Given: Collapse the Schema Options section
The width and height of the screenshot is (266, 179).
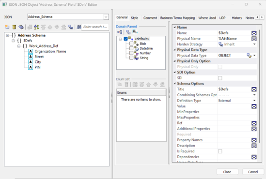Looking at the screenshot, I should 174,84.
